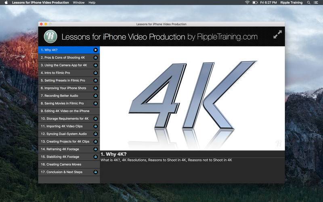This screenshot has height=202, width=323.
Task: Click lock icon next to Intro to Filmic Pro
Action: 95,73
